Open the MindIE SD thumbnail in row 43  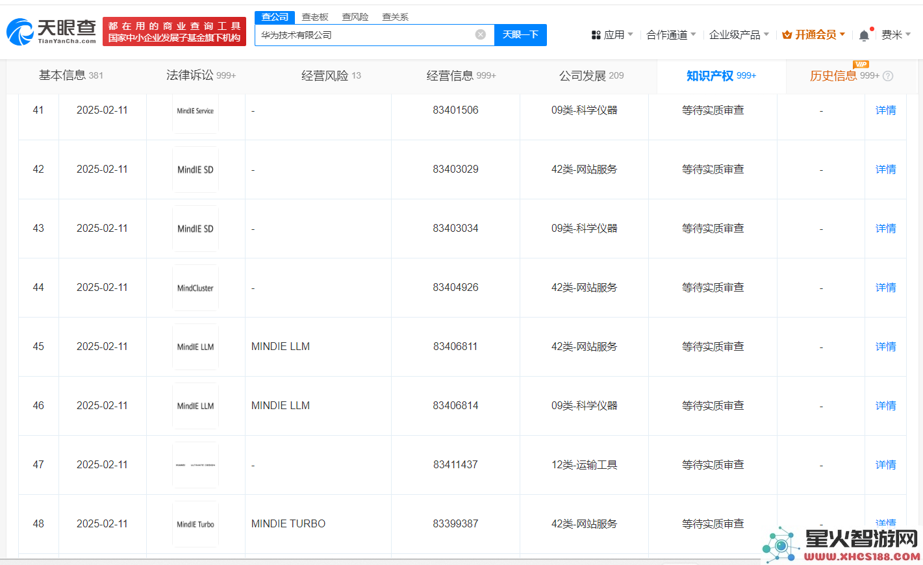pyautogui.click(x=196, y=229)
